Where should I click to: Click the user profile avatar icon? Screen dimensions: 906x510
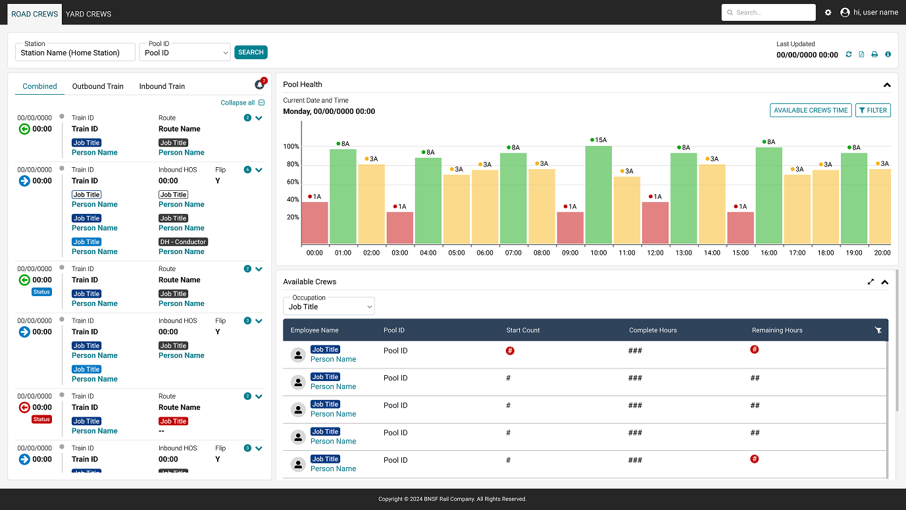coord(845,13)
